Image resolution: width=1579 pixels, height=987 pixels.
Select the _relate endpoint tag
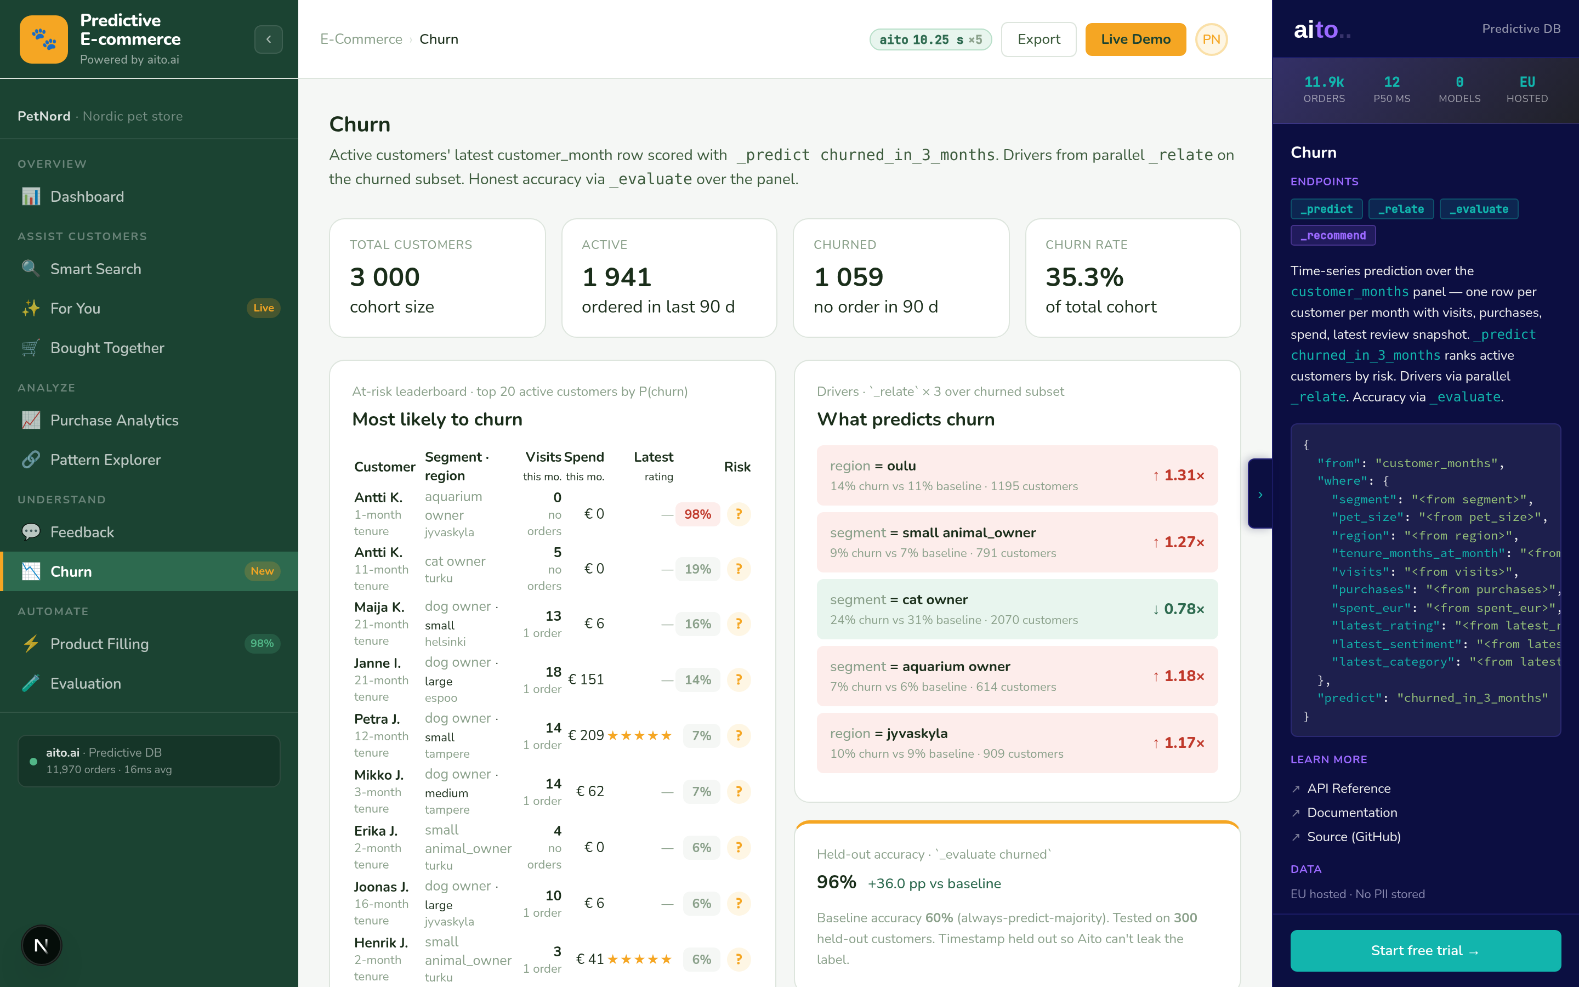point(1401,209)
